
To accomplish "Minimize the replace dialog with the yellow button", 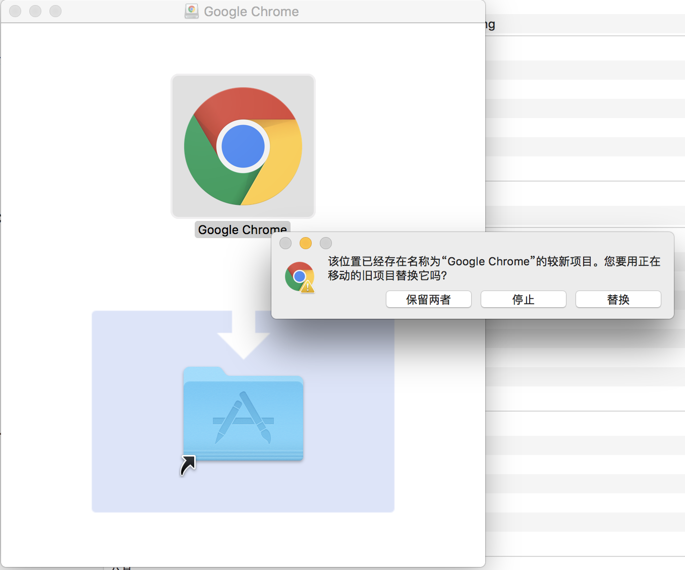I will pos(306,243).
